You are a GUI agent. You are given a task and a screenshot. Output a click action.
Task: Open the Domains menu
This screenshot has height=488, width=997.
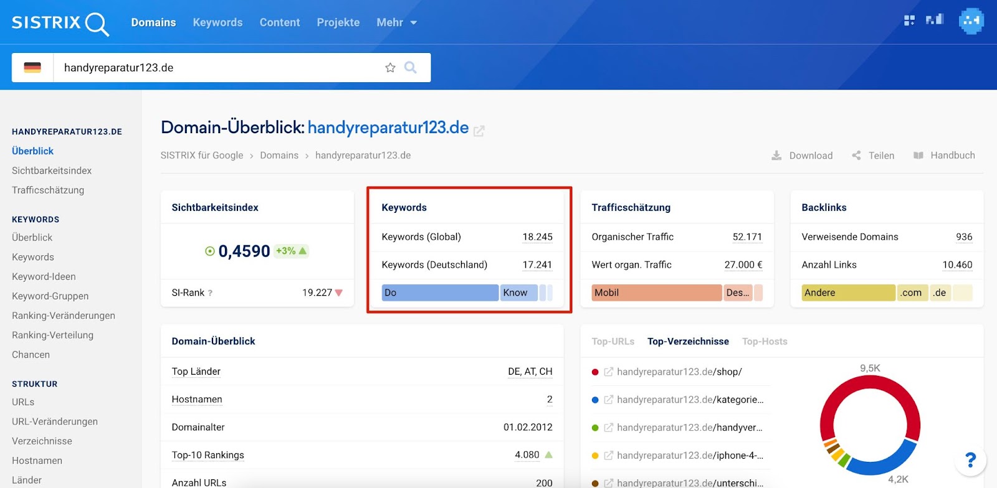pos(153,22)
